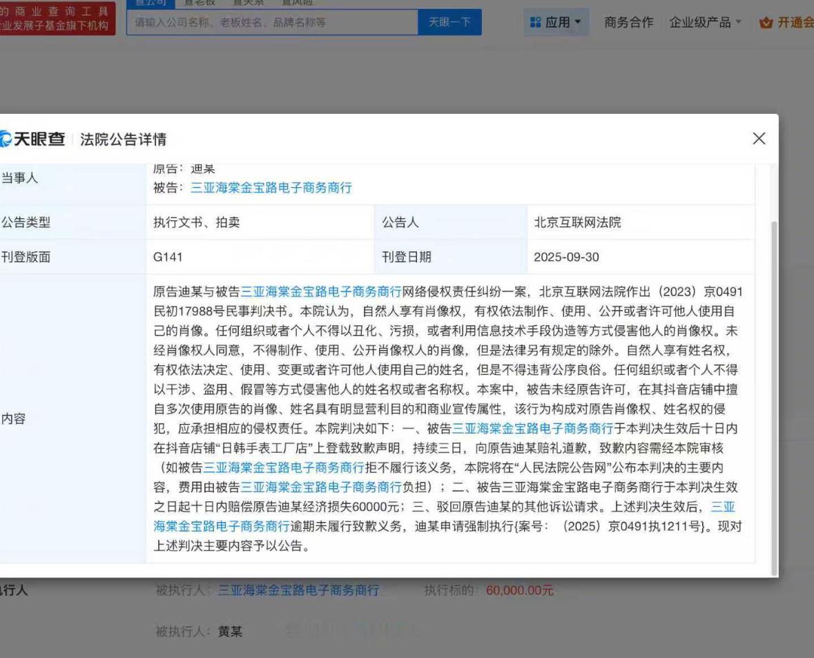Open 被执行人 company link beside 执行标的
The width and height of the screenshot is (814, 658).
coord(298,590)
